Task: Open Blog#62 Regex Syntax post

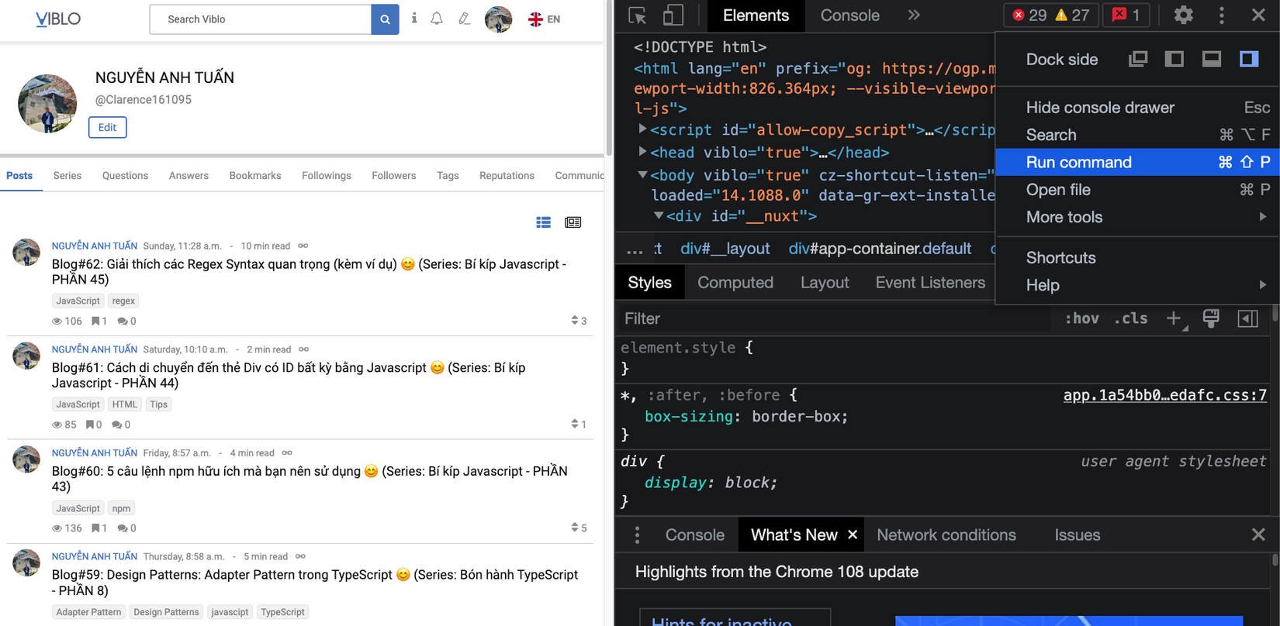Action: tap(309, 272)
